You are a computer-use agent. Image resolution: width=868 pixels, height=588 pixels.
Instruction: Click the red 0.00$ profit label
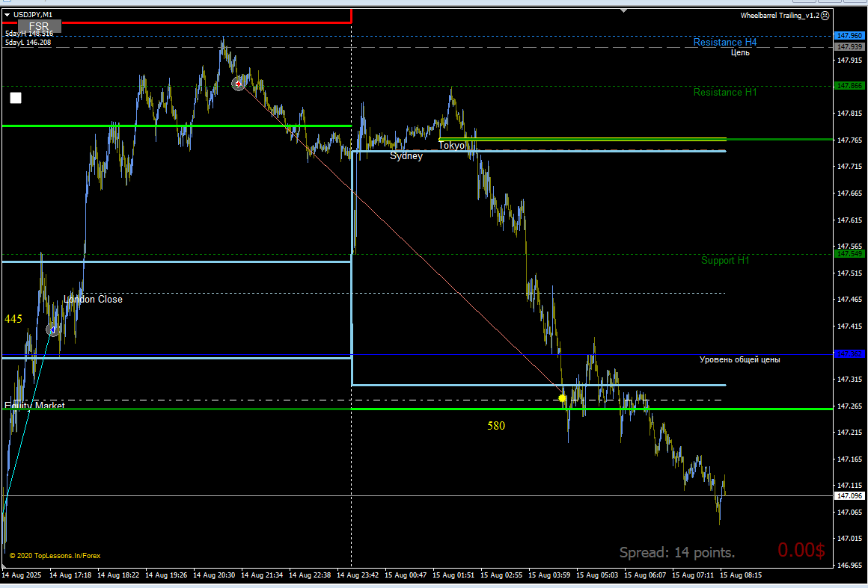tap(801, 550)
